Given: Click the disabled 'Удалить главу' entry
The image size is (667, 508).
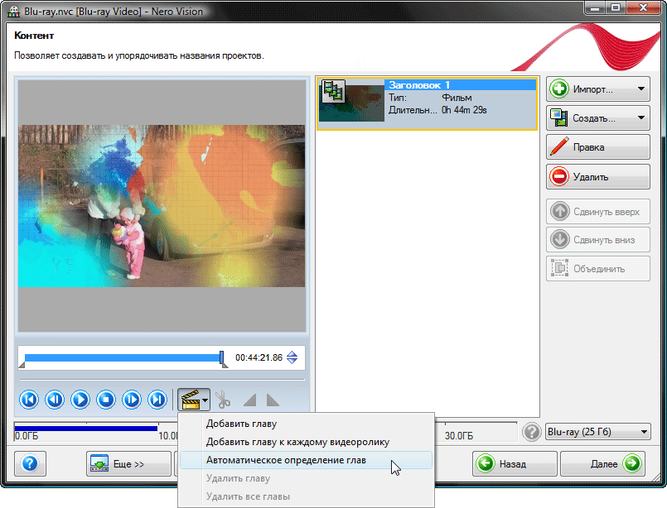Looking at the screenshot, I should tap(306, 478).
